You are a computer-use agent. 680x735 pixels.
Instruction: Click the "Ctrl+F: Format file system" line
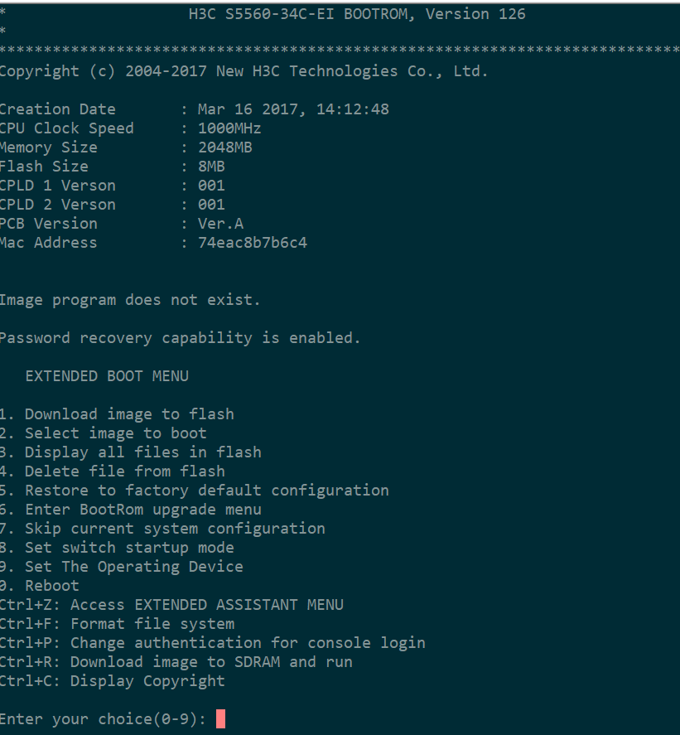coord(118,624)
